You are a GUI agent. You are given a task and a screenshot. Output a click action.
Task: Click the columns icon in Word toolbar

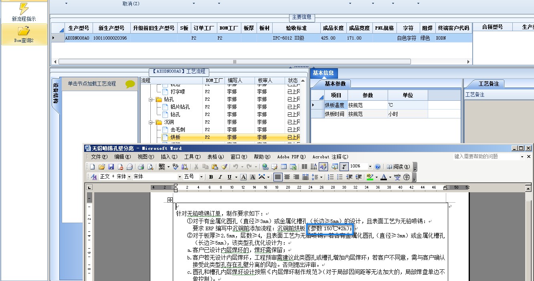pyautogui.click(x=304, y=167)
